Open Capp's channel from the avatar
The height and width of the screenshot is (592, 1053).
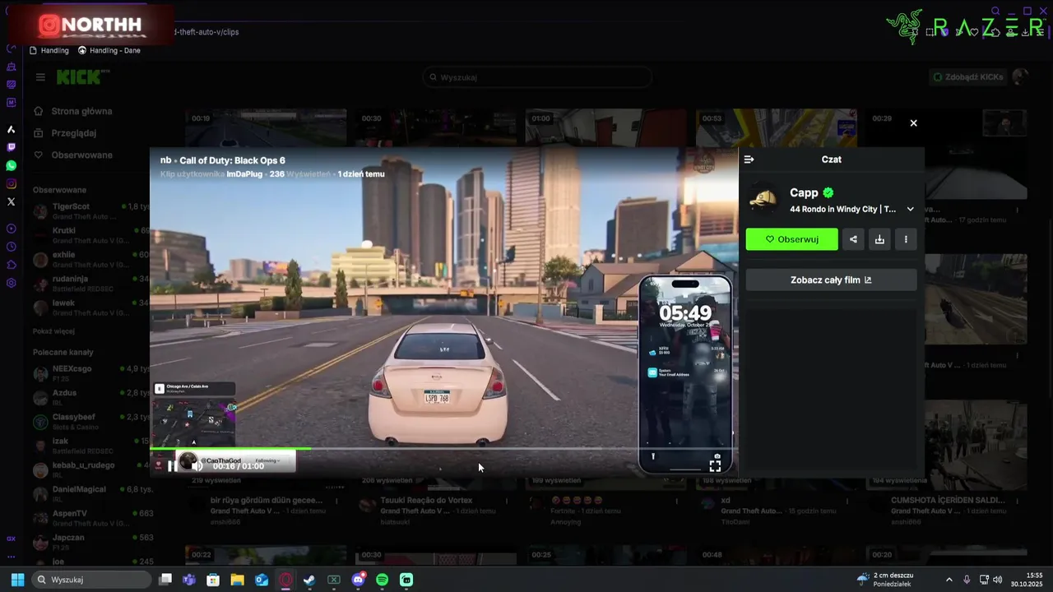(764, 200)
